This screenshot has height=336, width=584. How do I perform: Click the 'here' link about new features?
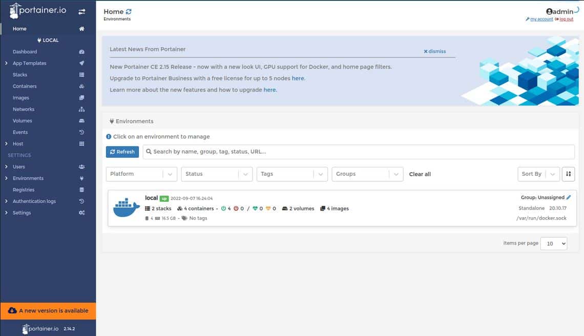click(269, 90)
